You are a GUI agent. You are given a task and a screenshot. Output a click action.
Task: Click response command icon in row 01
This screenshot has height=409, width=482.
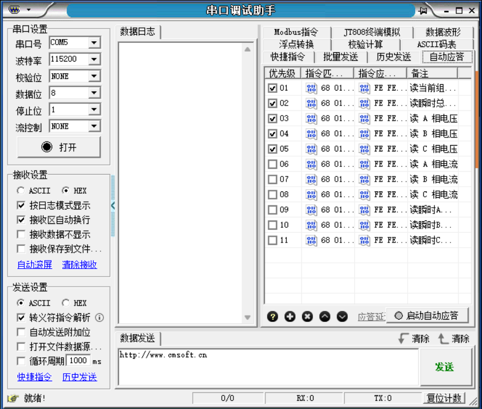pyautogui.click(x=364, y=88)
